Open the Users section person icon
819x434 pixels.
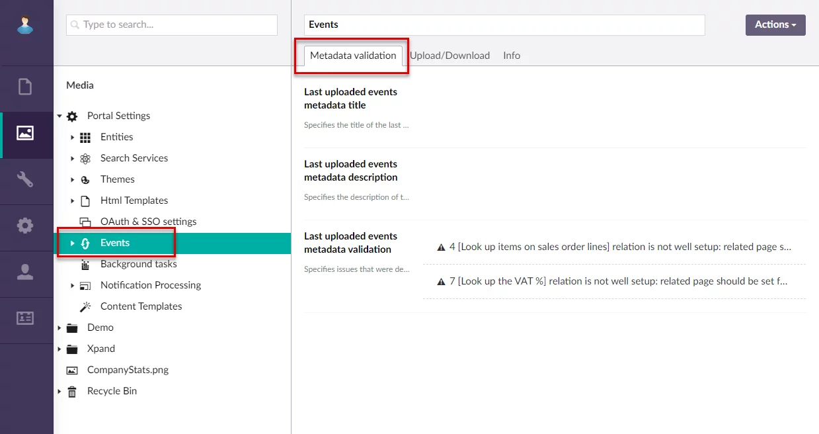(25, 272)
